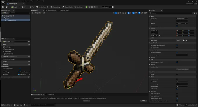The height and width of the screenshot is (107, 198).
Task: Toggle Use Complex as Simple Collision
Action: (x=177, y=45)
